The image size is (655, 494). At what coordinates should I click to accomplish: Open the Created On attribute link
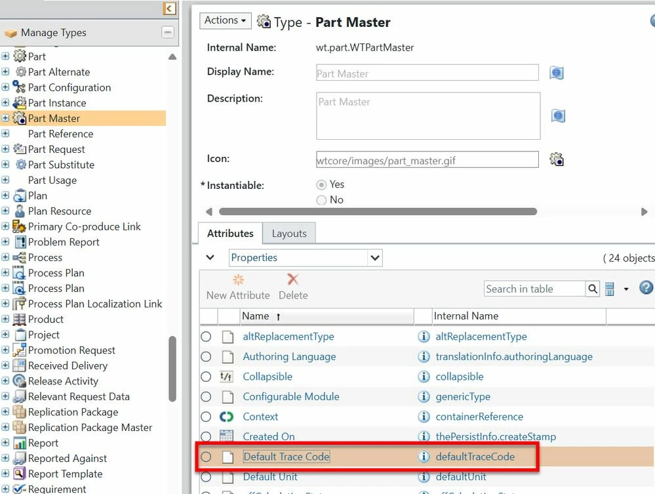[x=269, y=437]
